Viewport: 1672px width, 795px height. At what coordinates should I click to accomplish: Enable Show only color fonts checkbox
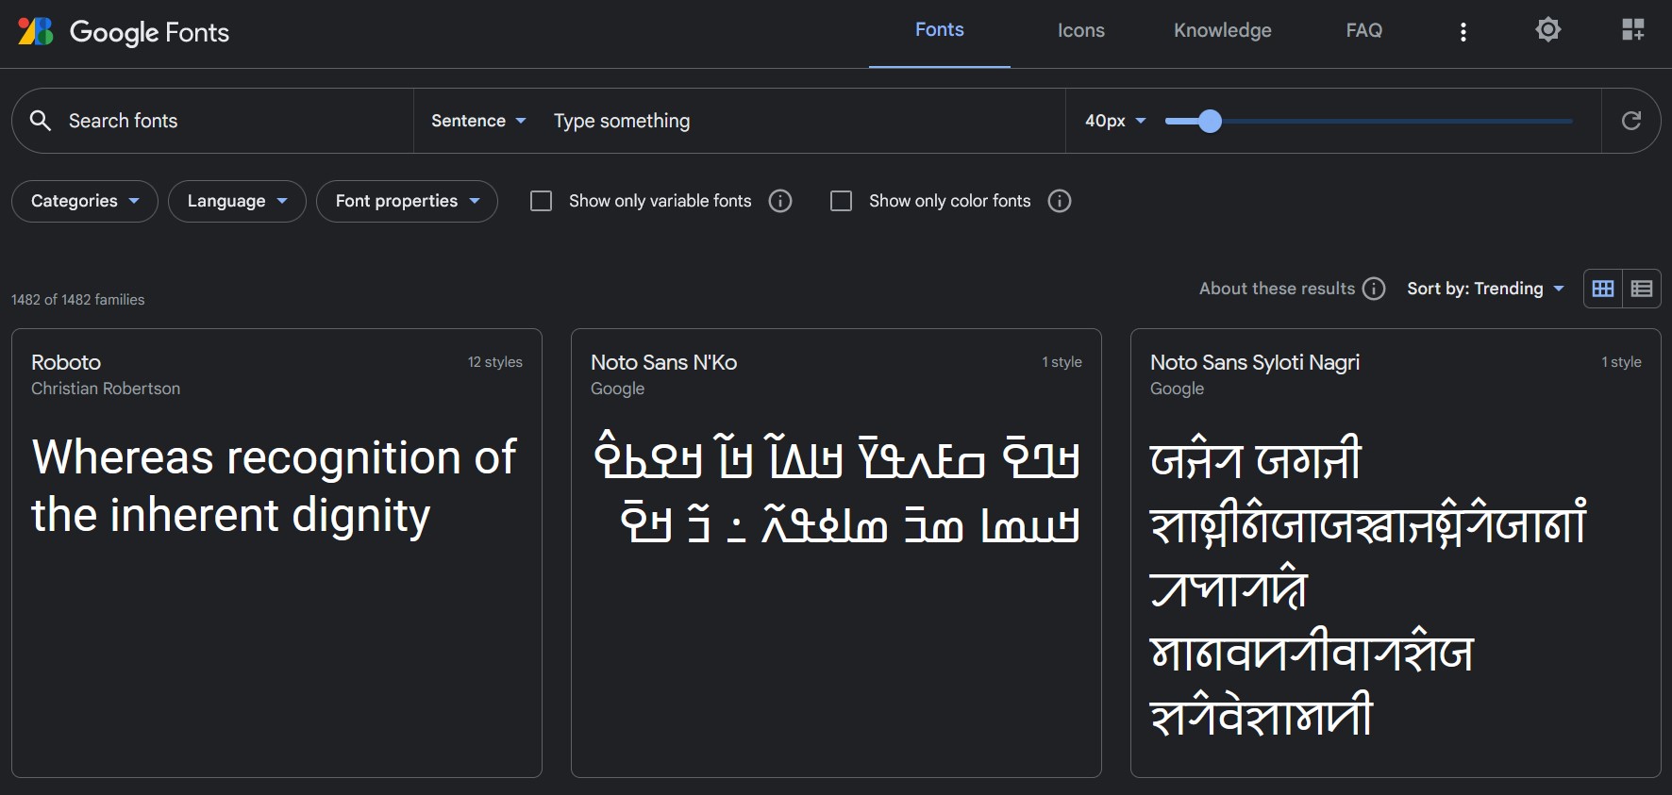click(x=841, y=201)
